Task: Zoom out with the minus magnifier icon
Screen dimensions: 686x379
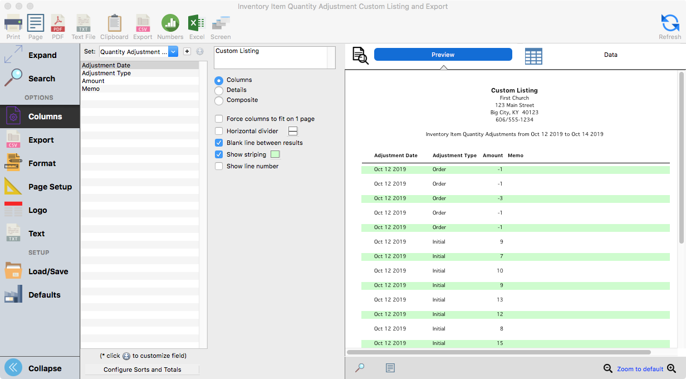Action: 608,368
